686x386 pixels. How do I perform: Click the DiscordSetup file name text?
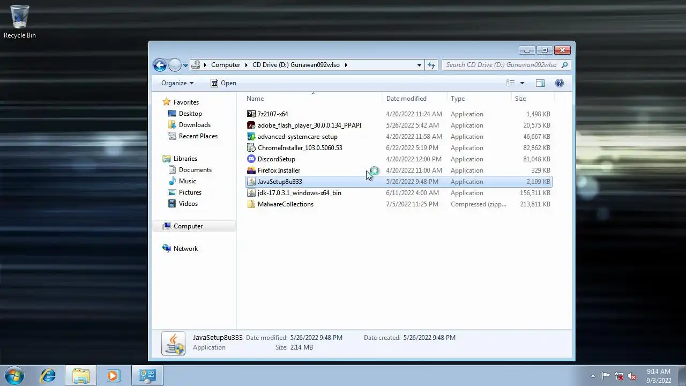[277, 159]
